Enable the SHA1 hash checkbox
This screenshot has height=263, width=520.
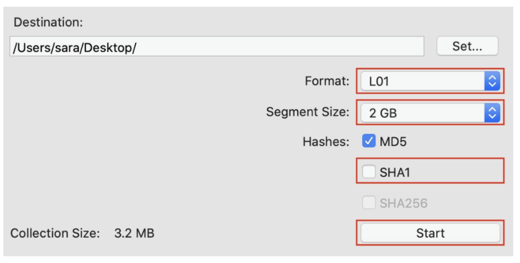pos(369,171)
